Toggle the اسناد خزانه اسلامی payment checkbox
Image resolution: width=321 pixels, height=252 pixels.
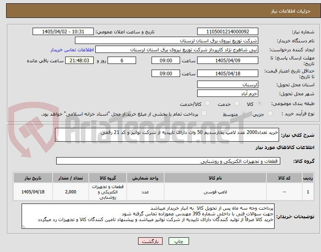[x=204, y=113]
